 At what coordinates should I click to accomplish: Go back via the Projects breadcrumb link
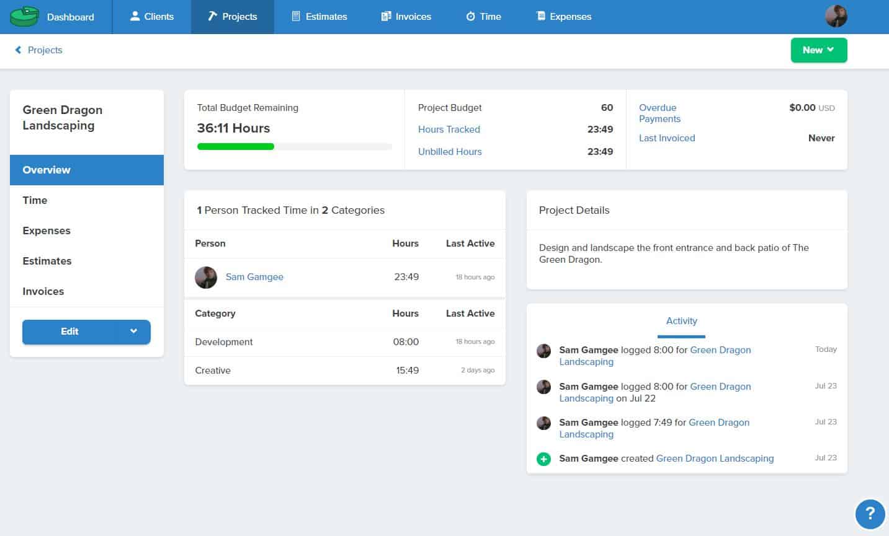point(45,50)
